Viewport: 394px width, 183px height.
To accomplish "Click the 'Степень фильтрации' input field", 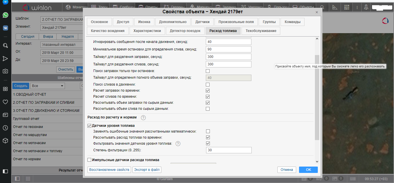I will tap(229, 150).
